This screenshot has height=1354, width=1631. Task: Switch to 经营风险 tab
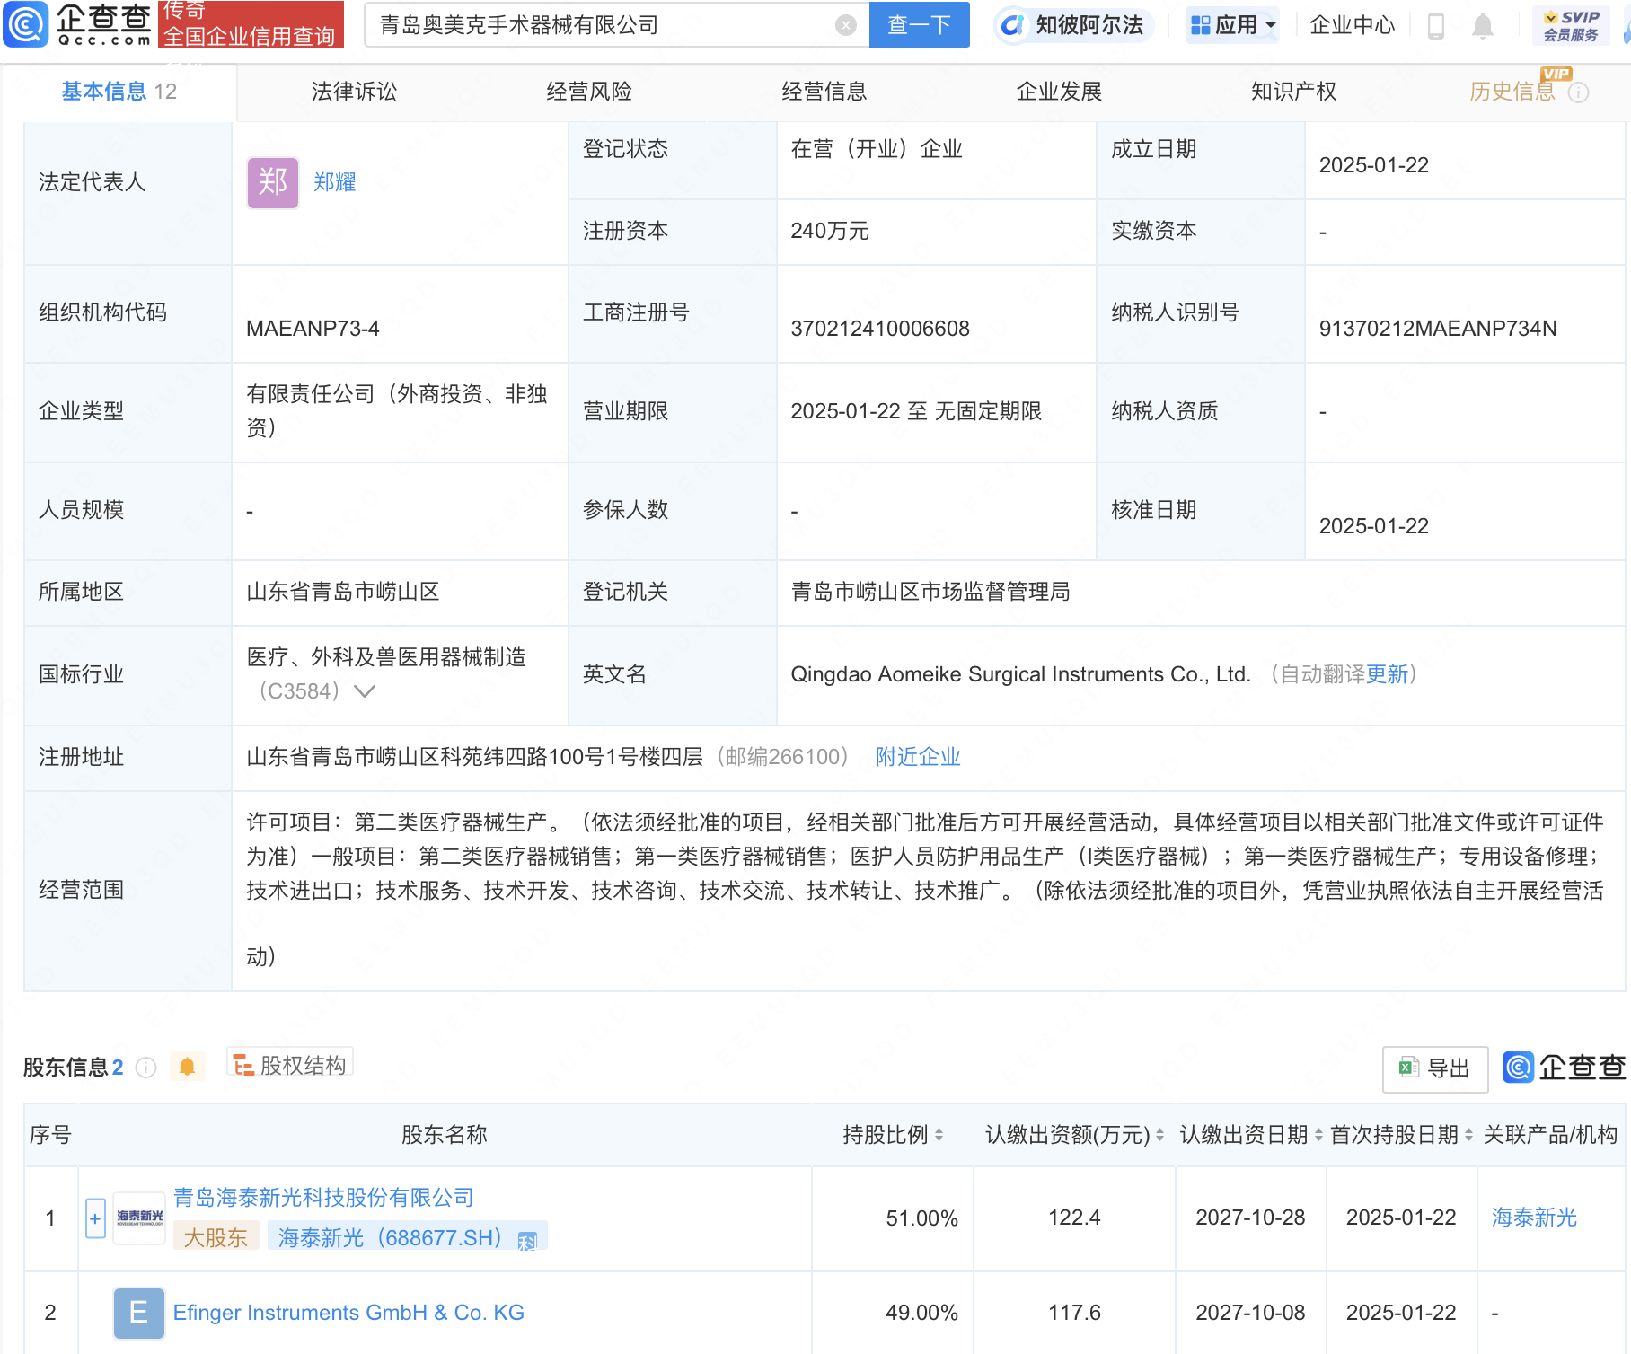(589, 92)
